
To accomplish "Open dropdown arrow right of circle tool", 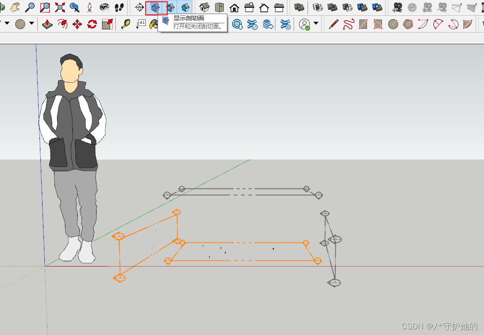I will (32, 23).
